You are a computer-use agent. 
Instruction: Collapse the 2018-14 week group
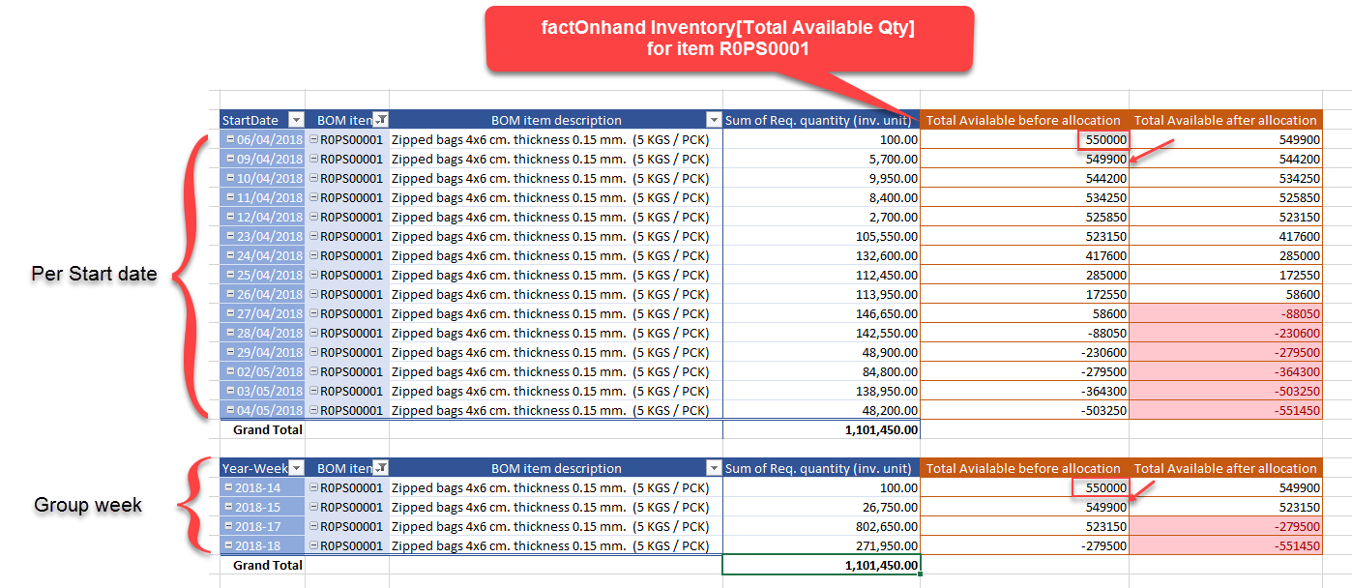pyautogui.click(x=230, y=487)
